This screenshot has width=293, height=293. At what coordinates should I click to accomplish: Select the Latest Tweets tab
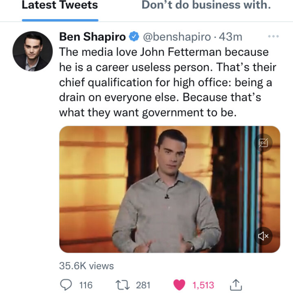click(60, 5)
